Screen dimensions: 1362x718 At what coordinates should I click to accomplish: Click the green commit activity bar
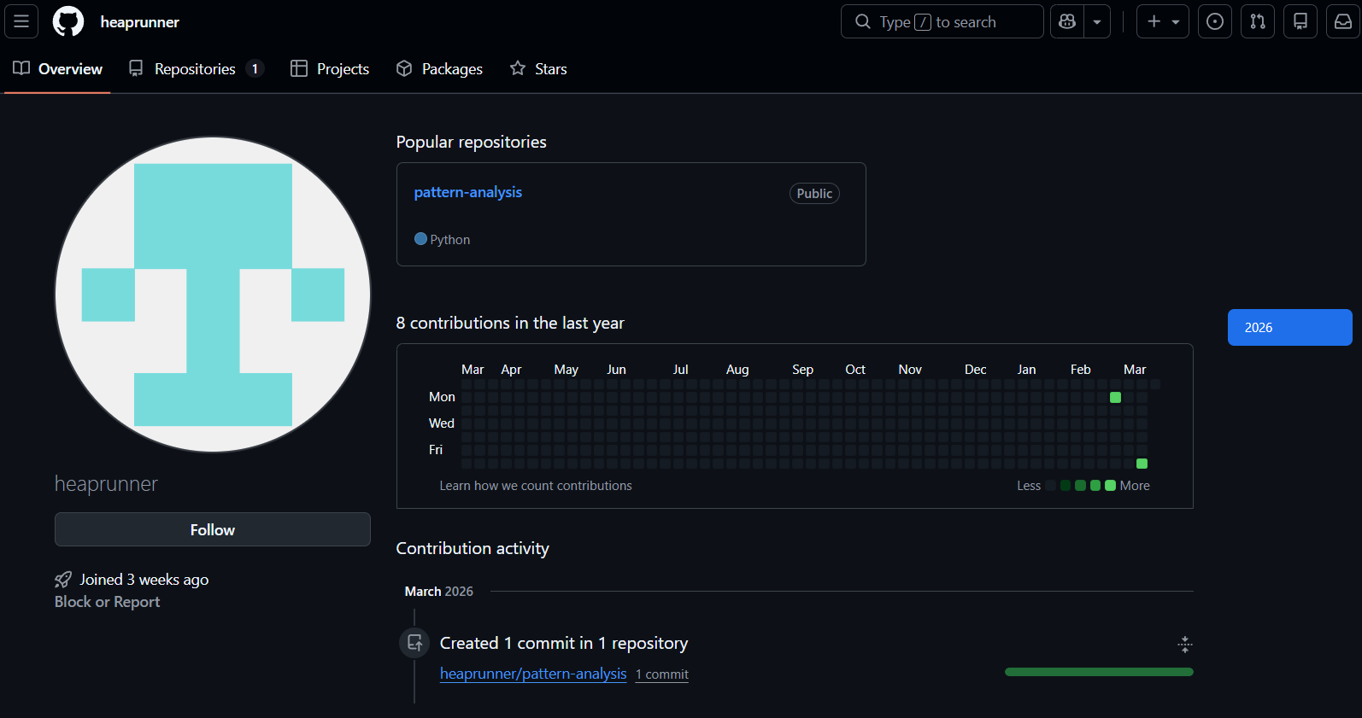coord(1099,672)
